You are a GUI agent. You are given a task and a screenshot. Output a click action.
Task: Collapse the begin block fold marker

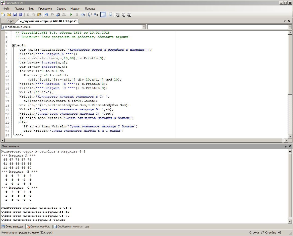pyautogui.click(x=13, y=46)
